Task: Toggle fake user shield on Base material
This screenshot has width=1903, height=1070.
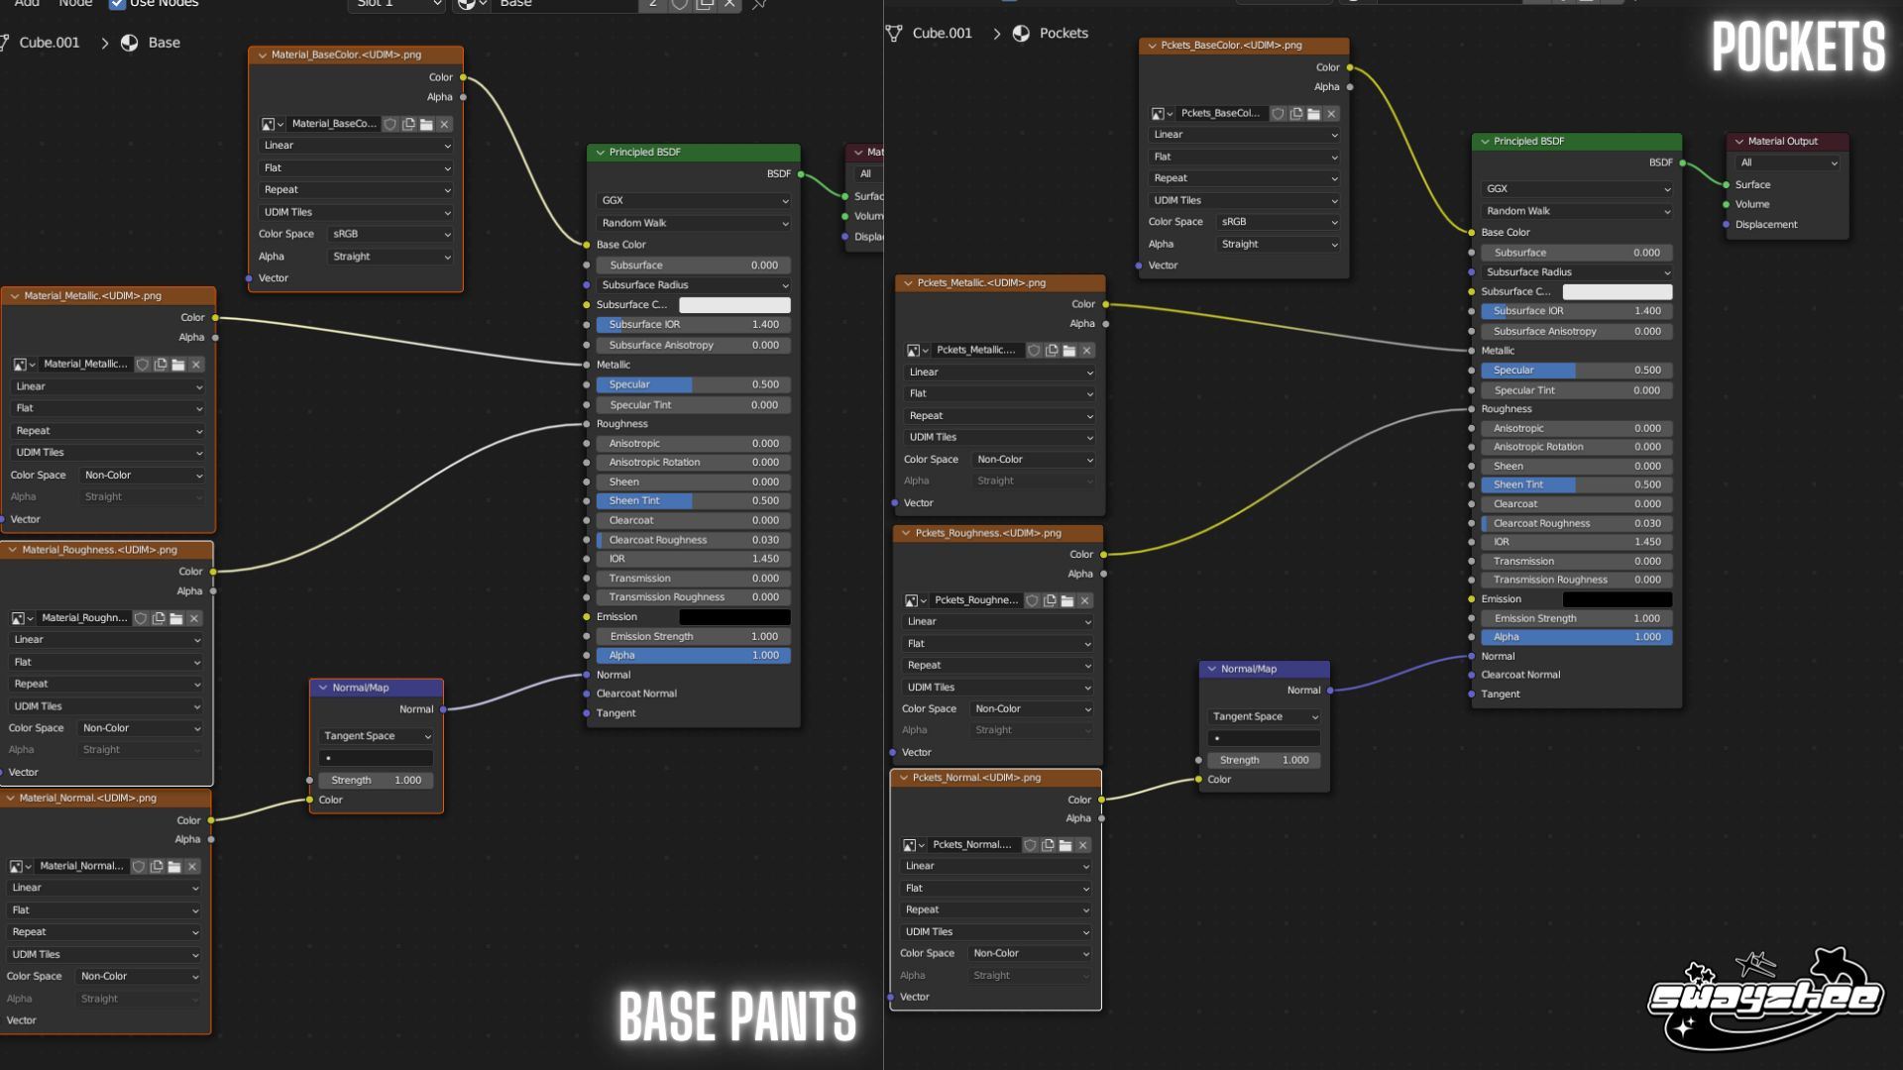Action: (x=680, y=4)
